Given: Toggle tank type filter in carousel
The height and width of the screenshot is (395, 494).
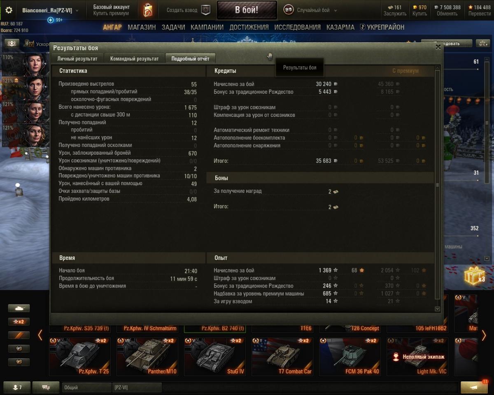Looking at the screenshot, I should point(19,308).
